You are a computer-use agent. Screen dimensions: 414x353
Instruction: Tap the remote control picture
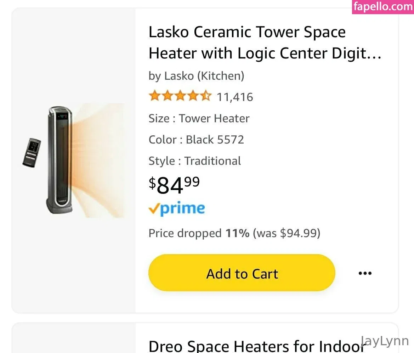point(32,152)
